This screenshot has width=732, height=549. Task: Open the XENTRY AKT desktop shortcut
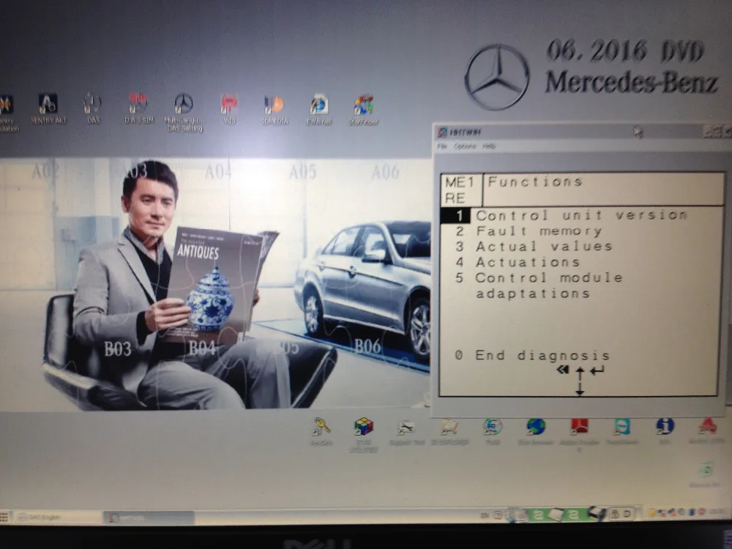click(x=48, y=108)
